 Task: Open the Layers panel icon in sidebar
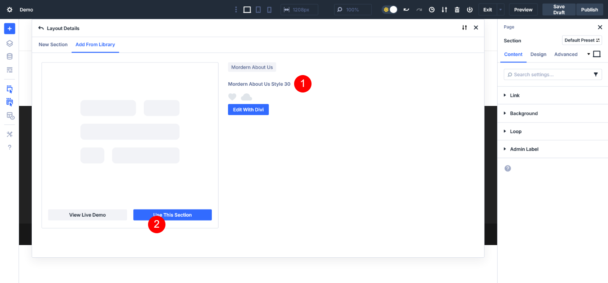[9, 43]
